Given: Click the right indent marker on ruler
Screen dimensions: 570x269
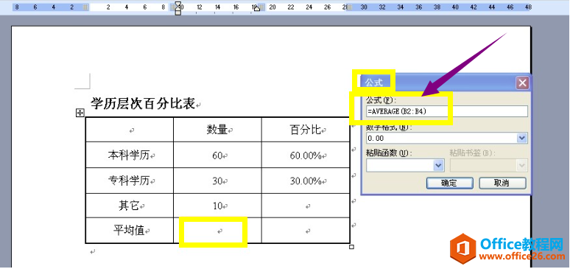Looking at the screenshot, I should (256, 8).
